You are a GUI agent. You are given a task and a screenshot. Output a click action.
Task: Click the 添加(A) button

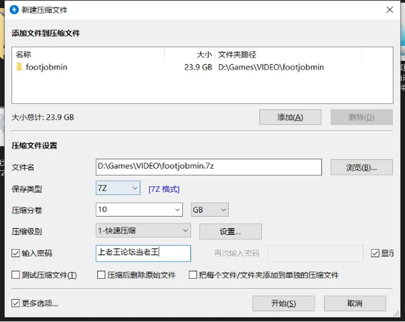click(x=290, y=117)
